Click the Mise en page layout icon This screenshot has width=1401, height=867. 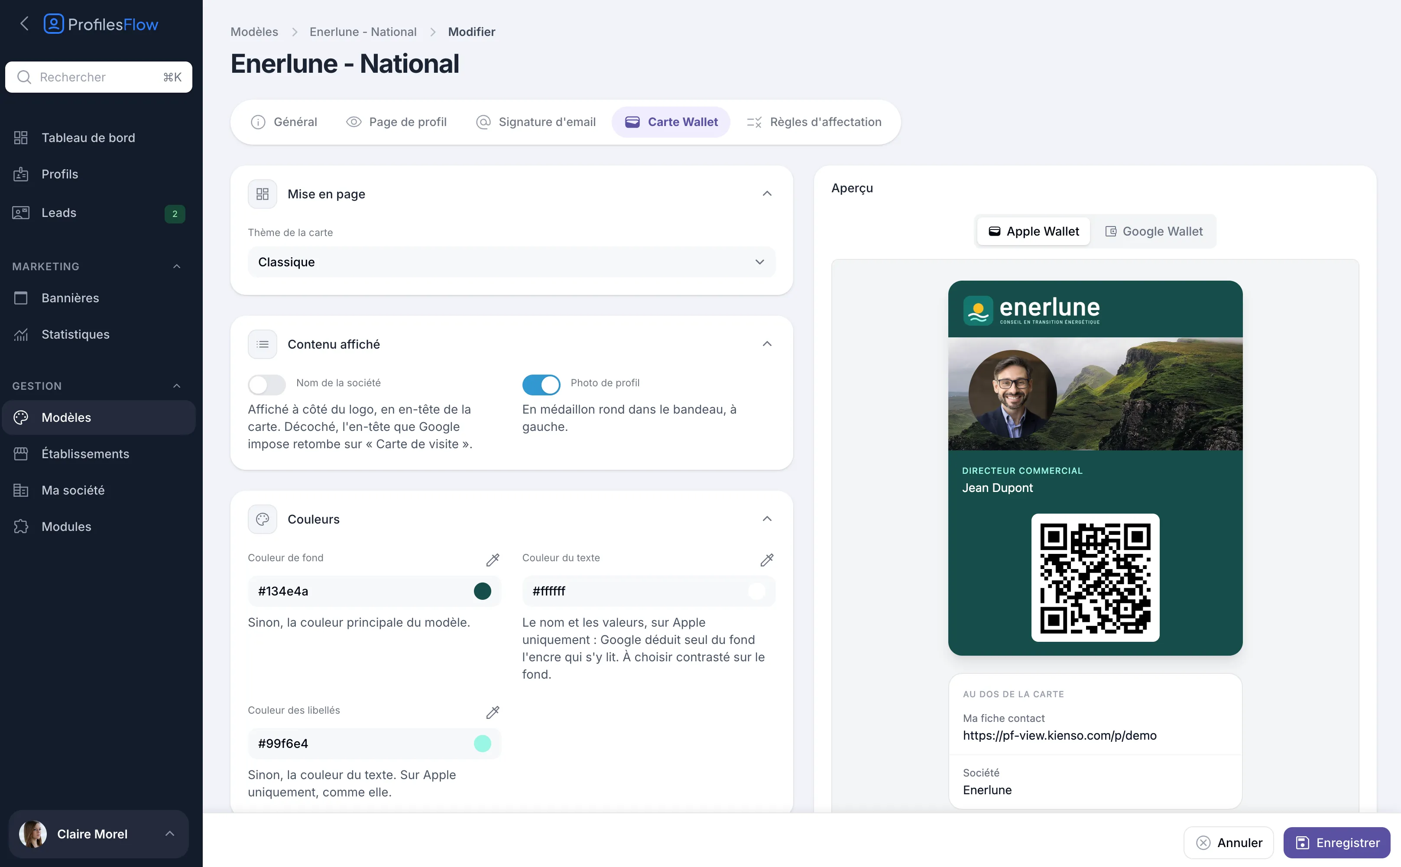[262, 194]
